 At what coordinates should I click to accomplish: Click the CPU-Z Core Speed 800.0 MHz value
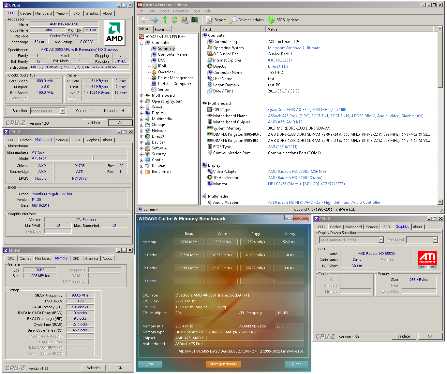[45, 81]
